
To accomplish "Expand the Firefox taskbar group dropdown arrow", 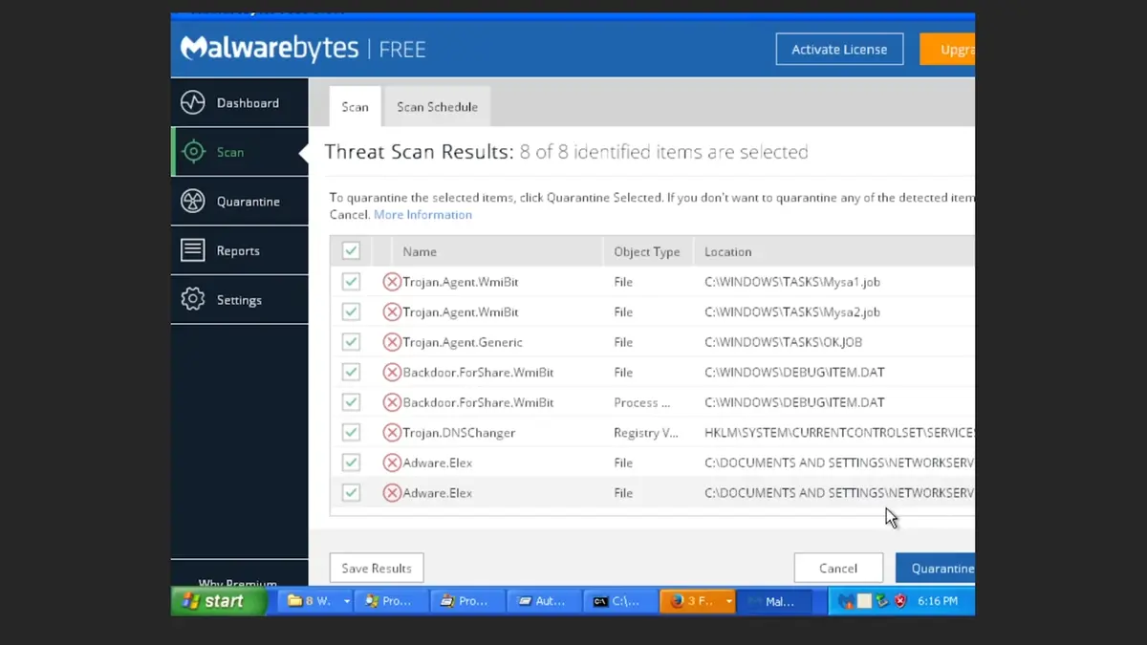I will [728, 601].
